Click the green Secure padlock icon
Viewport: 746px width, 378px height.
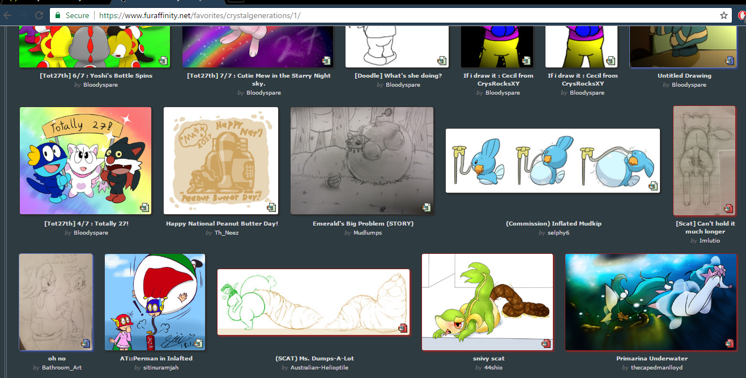click(57, 16)
